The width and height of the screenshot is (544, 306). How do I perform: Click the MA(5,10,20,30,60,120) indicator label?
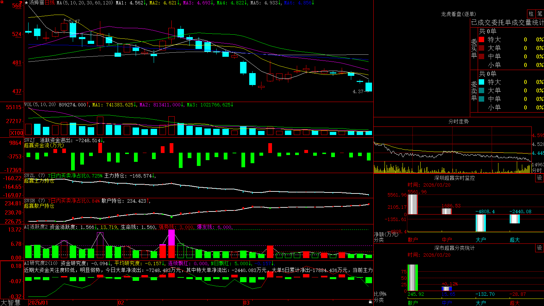tap(85, 3)
